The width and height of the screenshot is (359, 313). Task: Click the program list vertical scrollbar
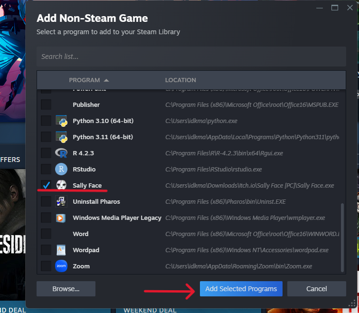[x=342, y=237]
